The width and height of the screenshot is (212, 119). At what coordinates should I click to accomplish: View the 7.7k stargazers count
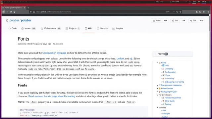click(183, 20)
